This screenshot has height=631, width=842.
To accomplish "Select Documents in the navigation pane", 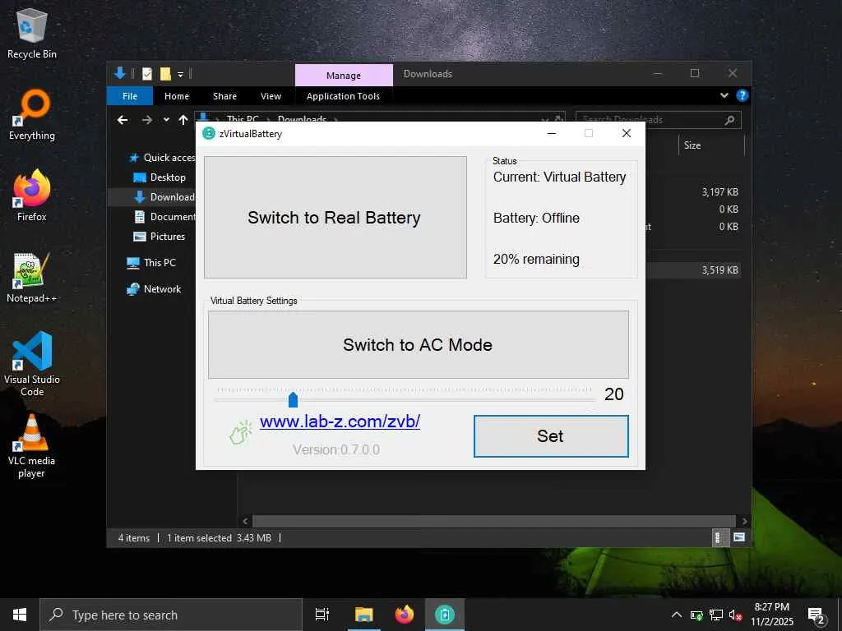I will click(164, 217).
